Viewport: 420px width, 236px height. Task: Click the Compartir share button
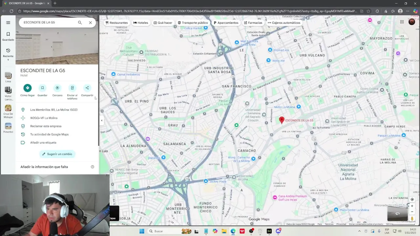pos(87,90)
